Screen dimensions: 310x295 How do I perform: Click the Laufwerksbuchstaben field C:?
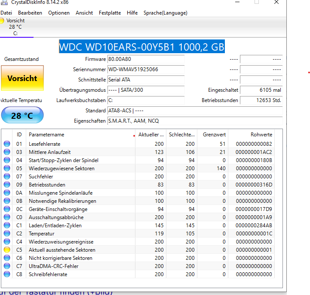click(146, 100)
